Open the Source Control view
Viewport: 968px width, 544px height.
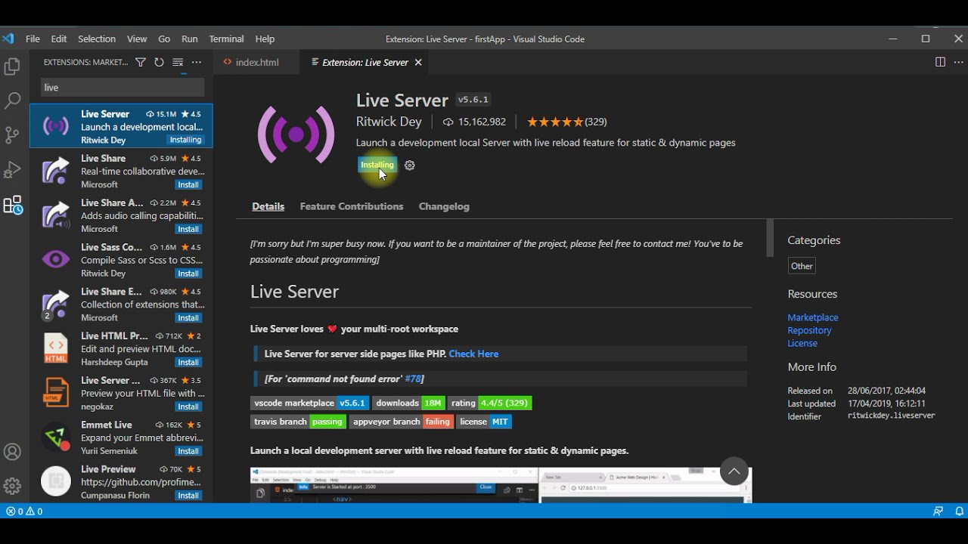coord(12,135)
